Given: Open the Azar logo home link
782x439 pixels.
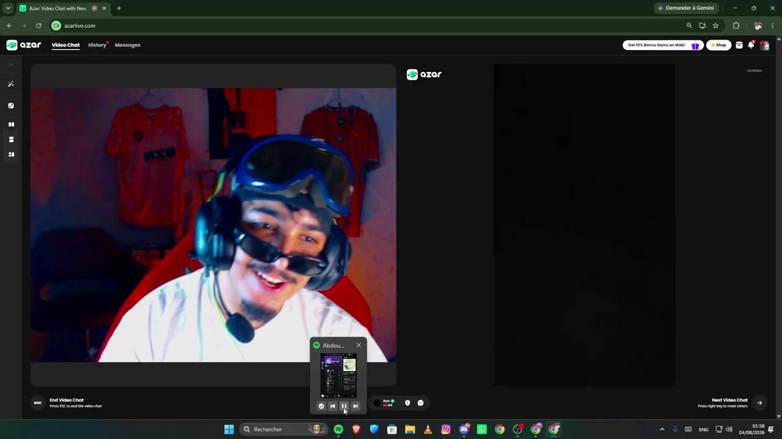Looking at the screenshot, I should coord(24,45).
